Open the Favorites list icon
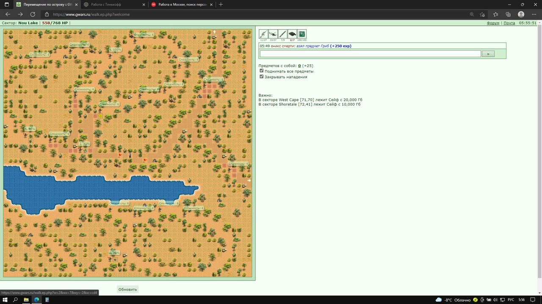The height and width of the screenshot is (304, 542). click(496, 14)
